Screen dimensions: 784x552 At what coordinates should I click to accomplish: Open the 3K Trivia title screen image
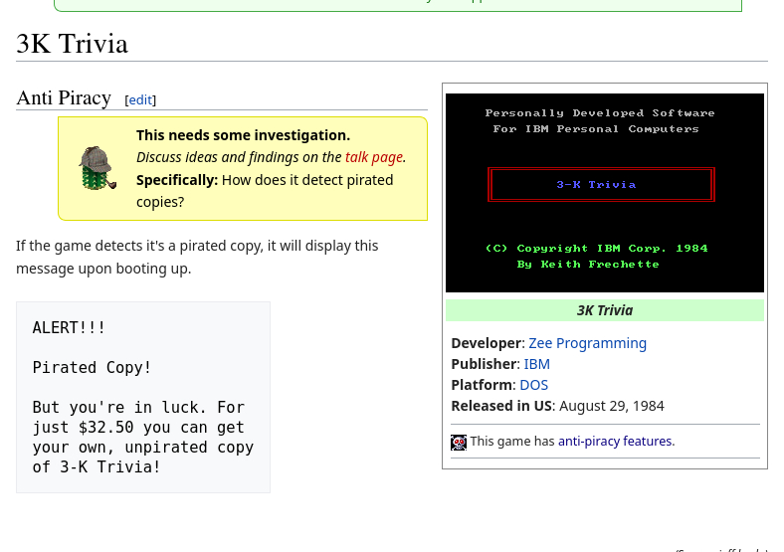coord(604,192)
